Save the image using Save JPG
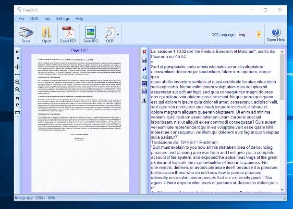Screen dimensions: 293x209 point(90,35)
